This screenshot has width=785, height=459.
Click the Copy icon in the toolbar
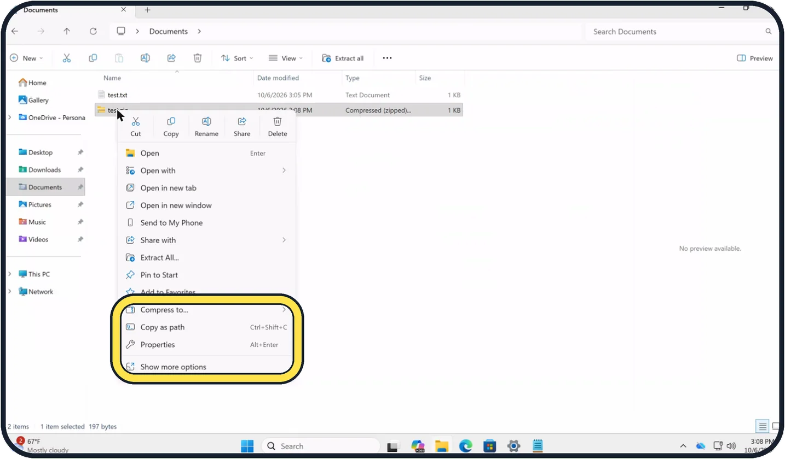(93, 58)
